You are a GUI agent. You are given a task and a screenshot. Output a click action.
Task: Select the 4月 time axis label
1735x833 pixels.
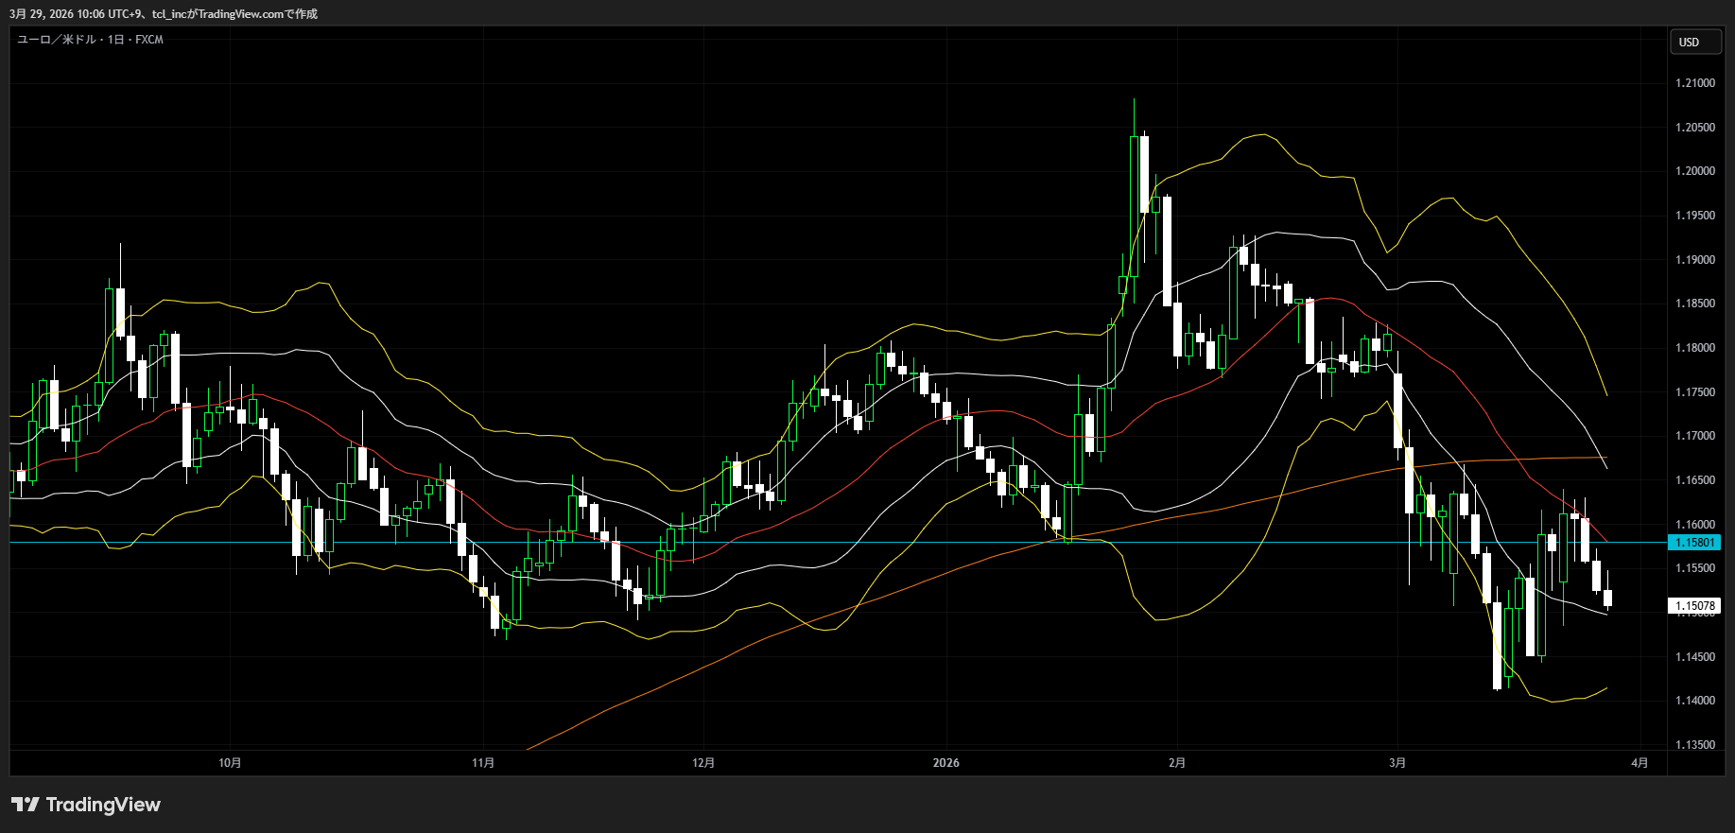pos(1640,763)
